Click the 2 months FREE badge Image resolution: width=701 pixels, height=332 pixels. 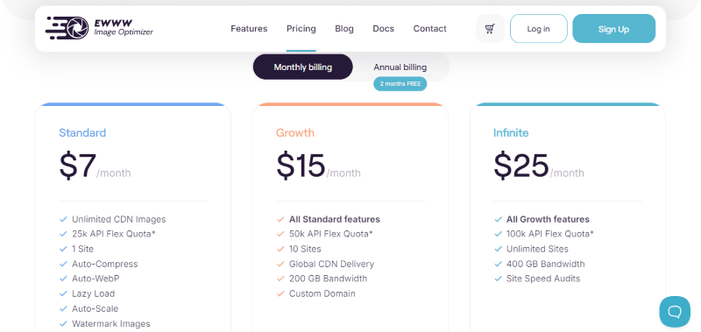[400, 83]
